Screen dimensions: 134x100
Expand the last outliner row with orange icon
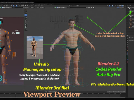128,28
